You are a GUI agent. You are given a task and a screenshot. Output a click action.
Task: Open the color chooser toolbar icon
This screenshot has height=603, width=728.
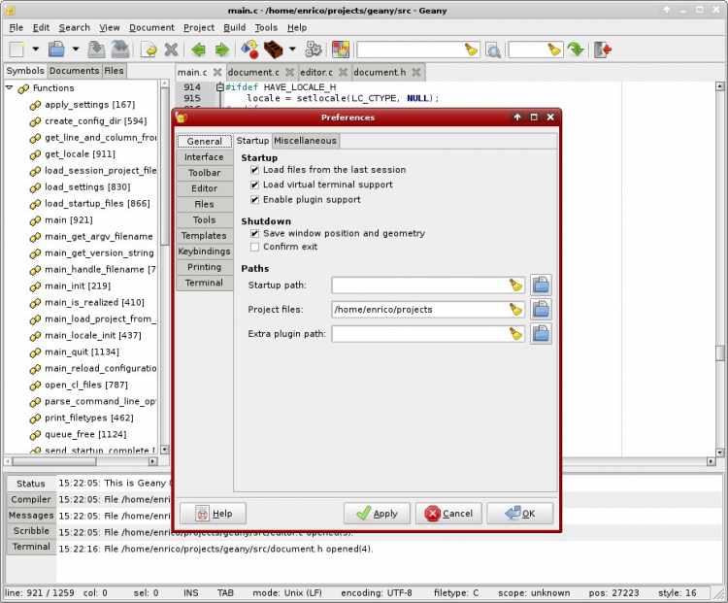tap(341, 50)
